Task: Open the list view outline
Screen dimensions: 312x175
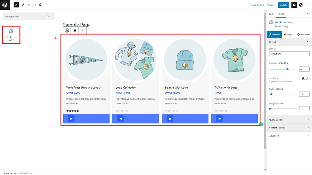Action: 47,5
